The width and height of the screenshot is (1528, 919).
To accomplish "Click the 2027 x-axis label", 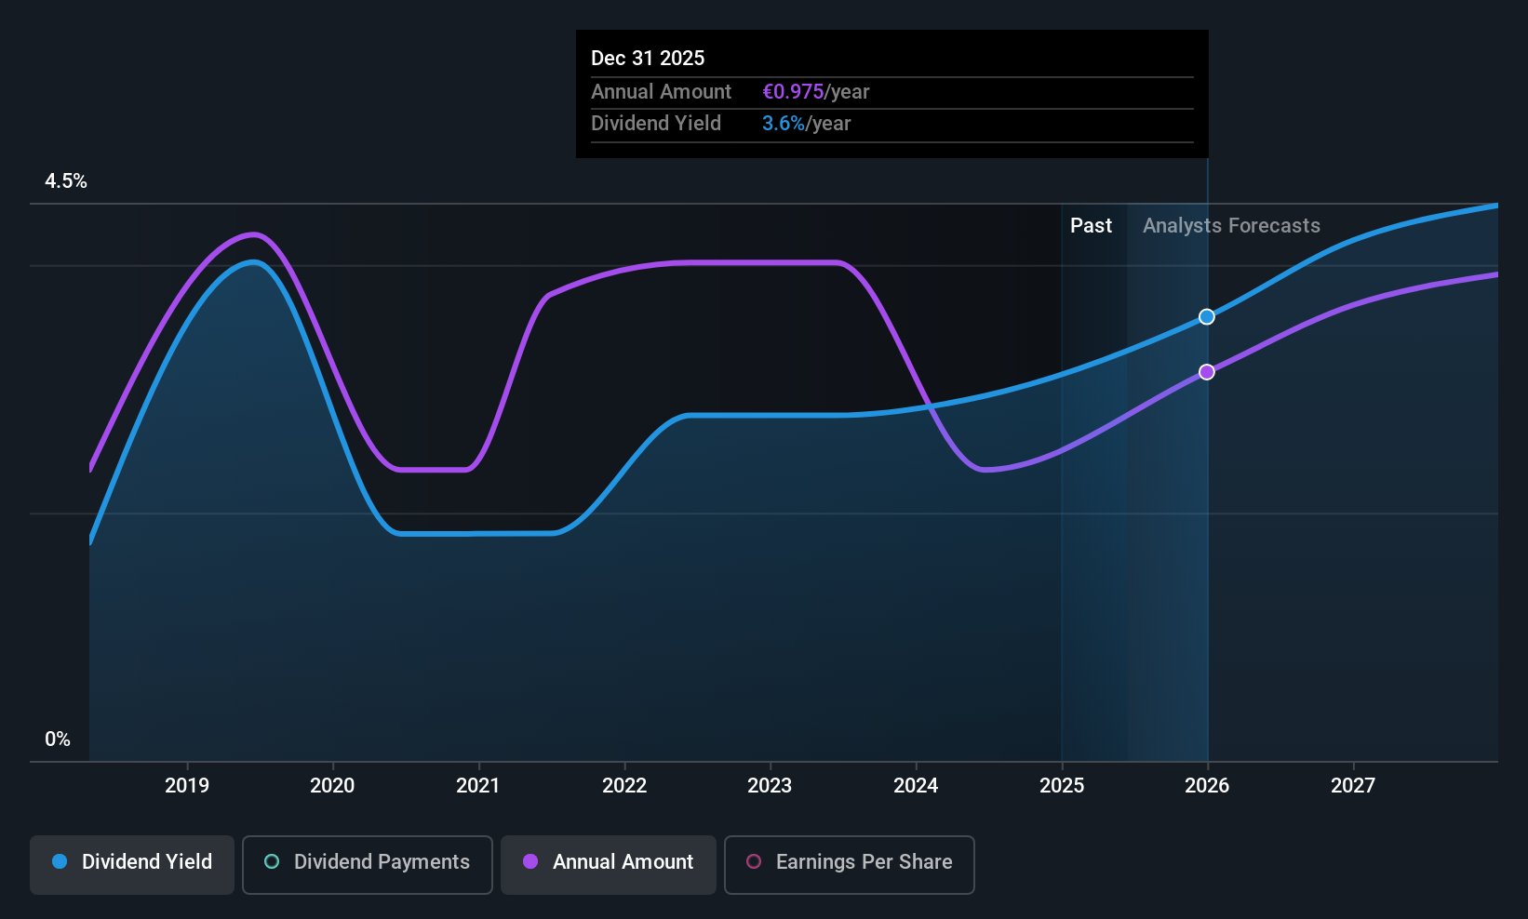I will coord(1353,786).
